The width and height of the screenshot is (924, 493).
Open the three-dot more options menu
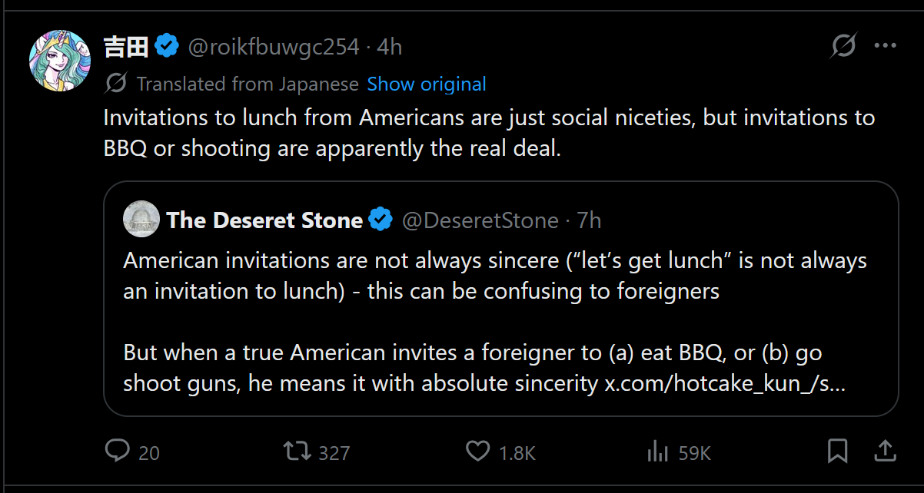coord(886,47)
